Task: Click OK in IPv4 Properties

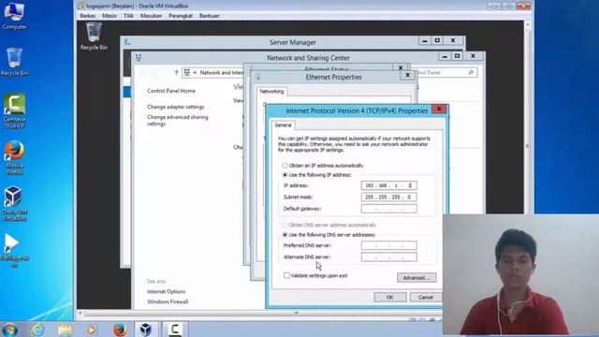Action: 389,297
